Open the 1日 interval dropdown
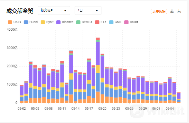 [88, 10]
